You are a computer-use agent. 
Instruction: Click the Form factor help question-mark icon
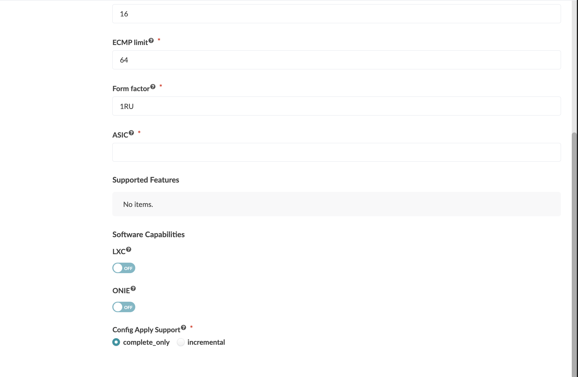(x=153, y=87)
